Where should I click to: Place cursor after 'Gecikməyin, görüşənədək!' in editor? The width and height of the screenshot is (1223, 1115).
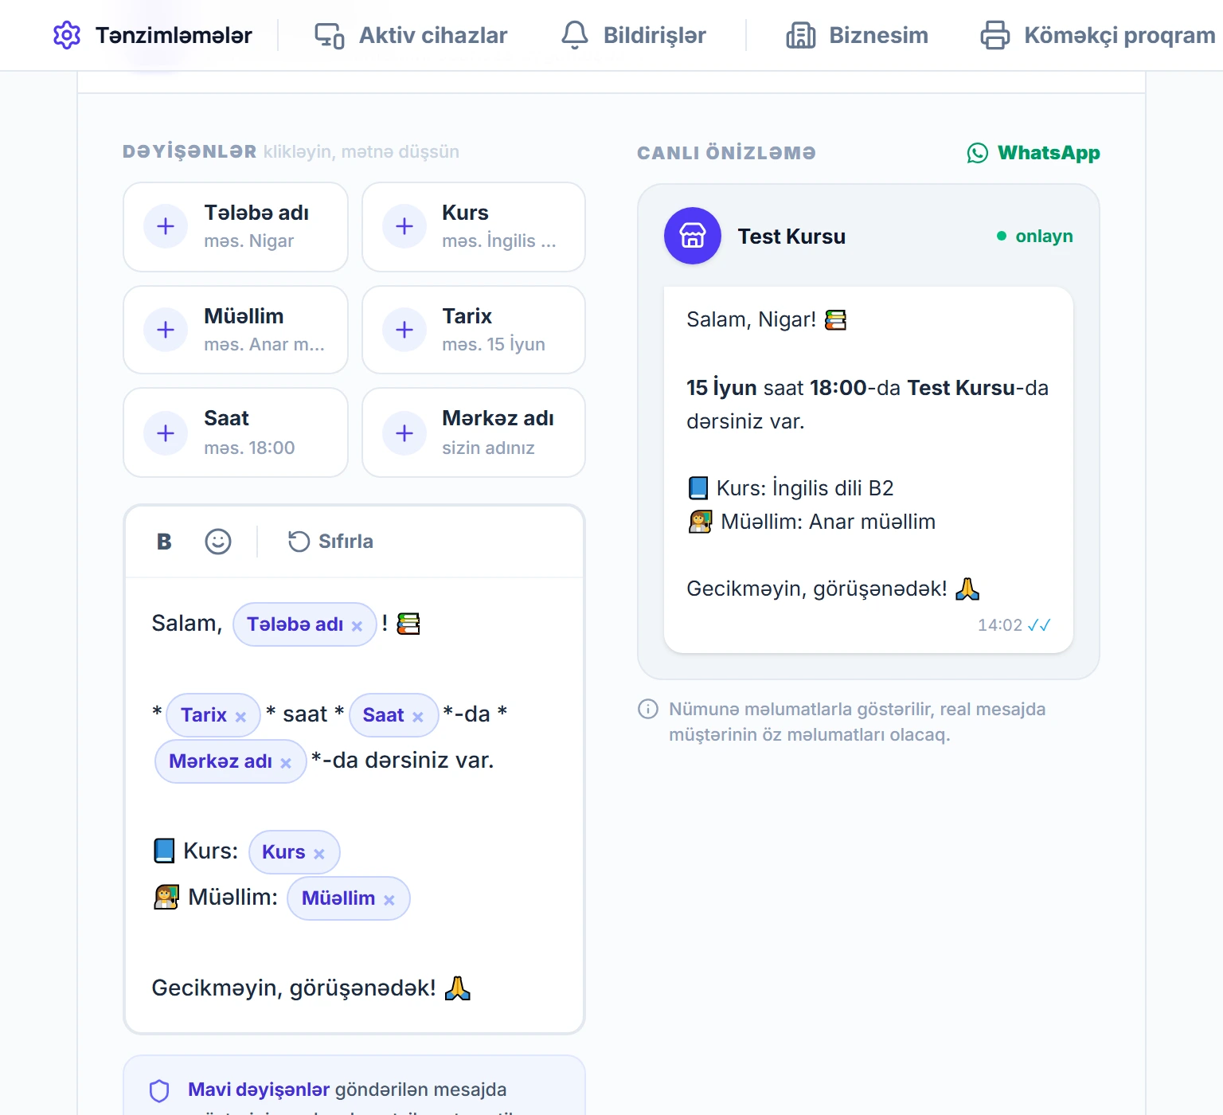(438, 988)
